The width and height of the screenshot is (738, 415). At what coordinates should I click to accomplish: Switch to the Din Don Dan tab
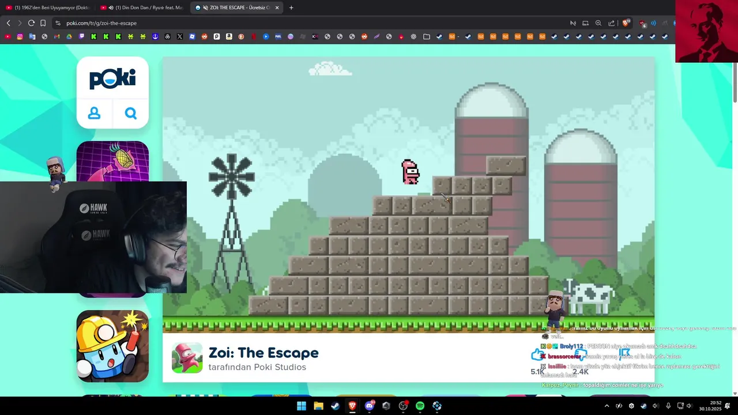pyautogui.click(x=142, y=7)
